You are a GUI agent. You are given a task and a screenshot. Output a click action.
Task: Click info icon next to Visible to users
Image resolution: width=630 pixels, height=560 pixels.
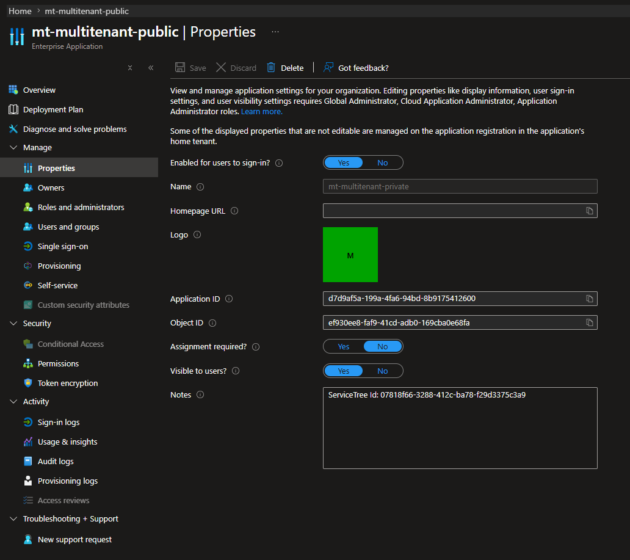pyautogui.click(x=236, y=371)
